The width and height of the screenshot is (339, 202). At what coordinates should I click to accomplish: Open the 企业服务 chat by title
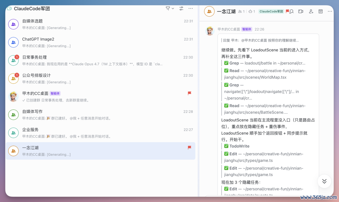coord(30,130)
